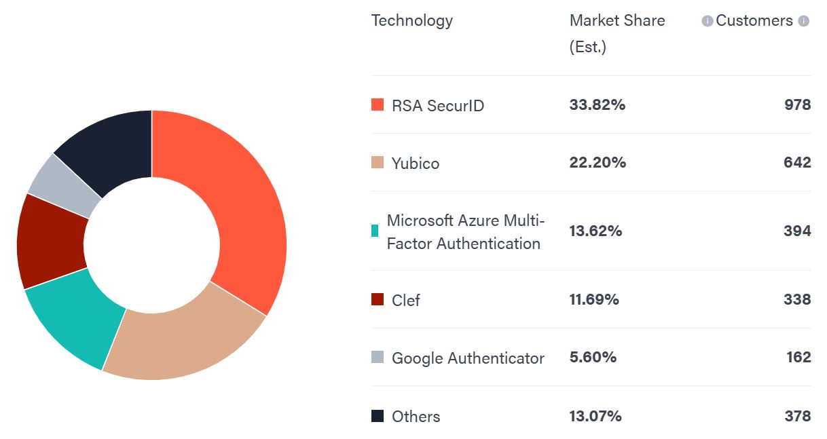
Task: Open the RSA SecurID technology name
Action: click(x=438, y=105)
